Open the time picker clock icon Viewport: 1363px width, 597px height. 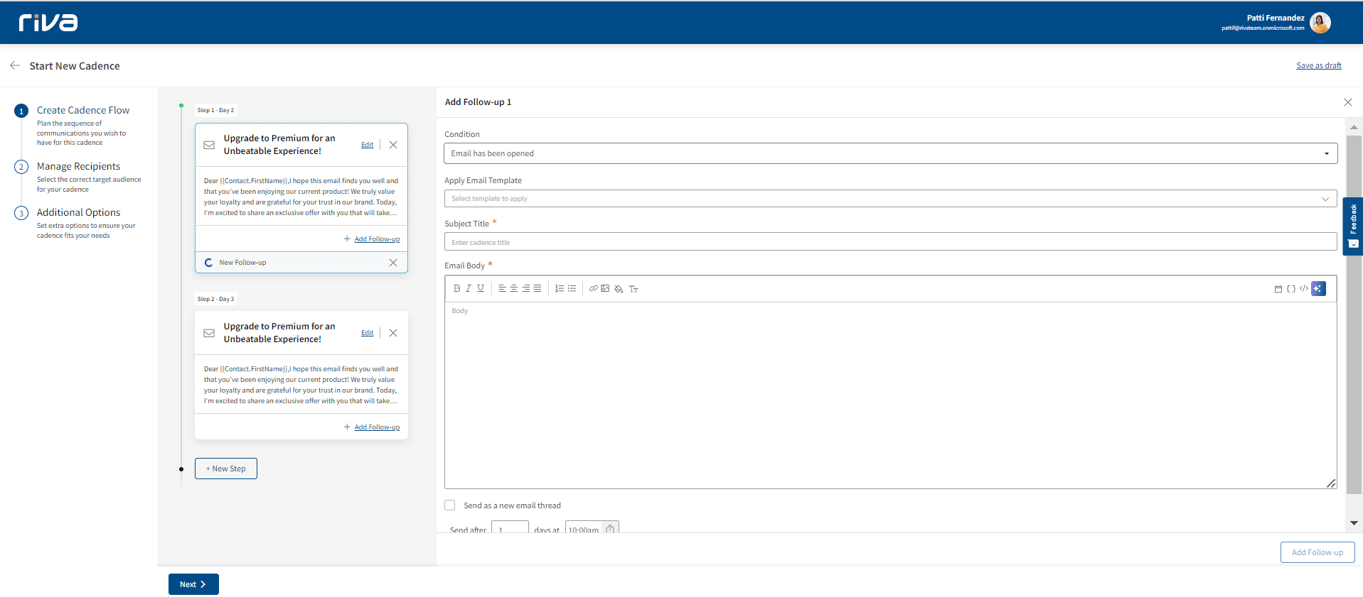pos(610,529)
